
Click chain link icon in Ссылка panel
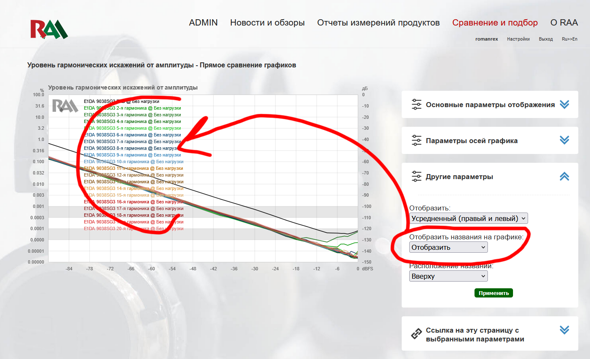pos(416,334)
